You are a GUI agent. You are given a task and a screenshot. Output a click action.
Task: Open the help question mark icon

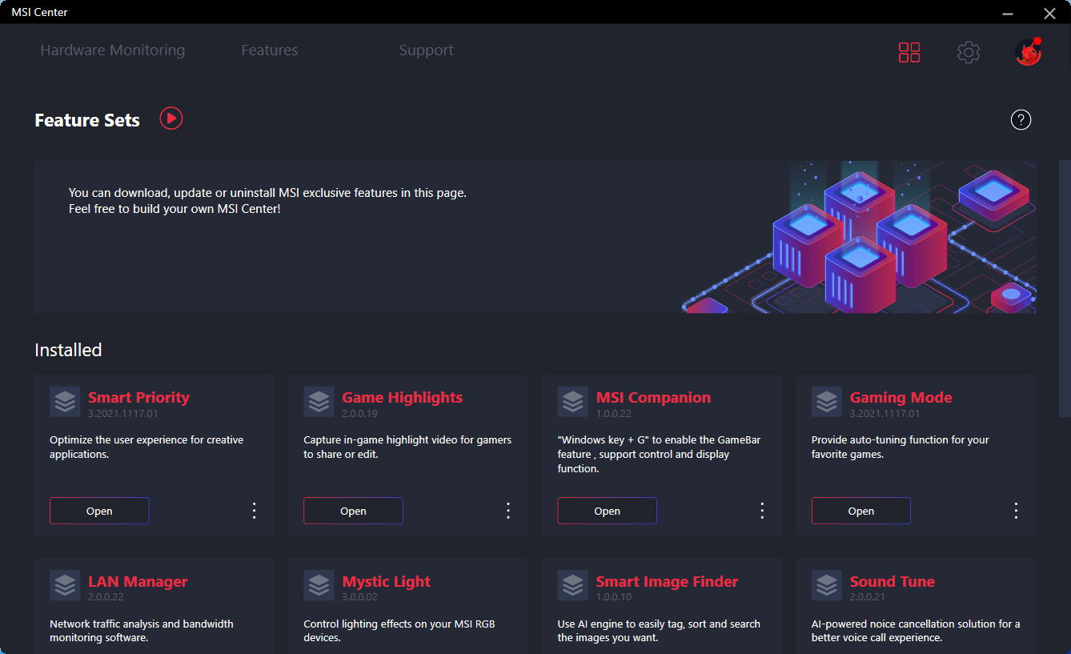tap(1021, 120)
